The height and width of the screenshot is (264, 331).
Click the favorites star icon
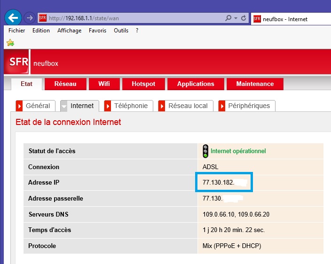(10, 43)
